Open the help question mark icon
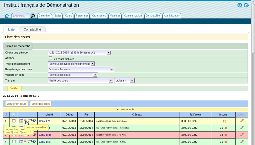Image resolution: width=255 pixels, height=145 pixels. (240, 5)
